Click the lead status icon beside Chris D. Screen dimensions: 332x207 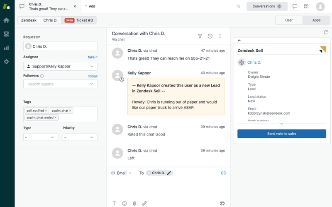click(x=242, y=63)
